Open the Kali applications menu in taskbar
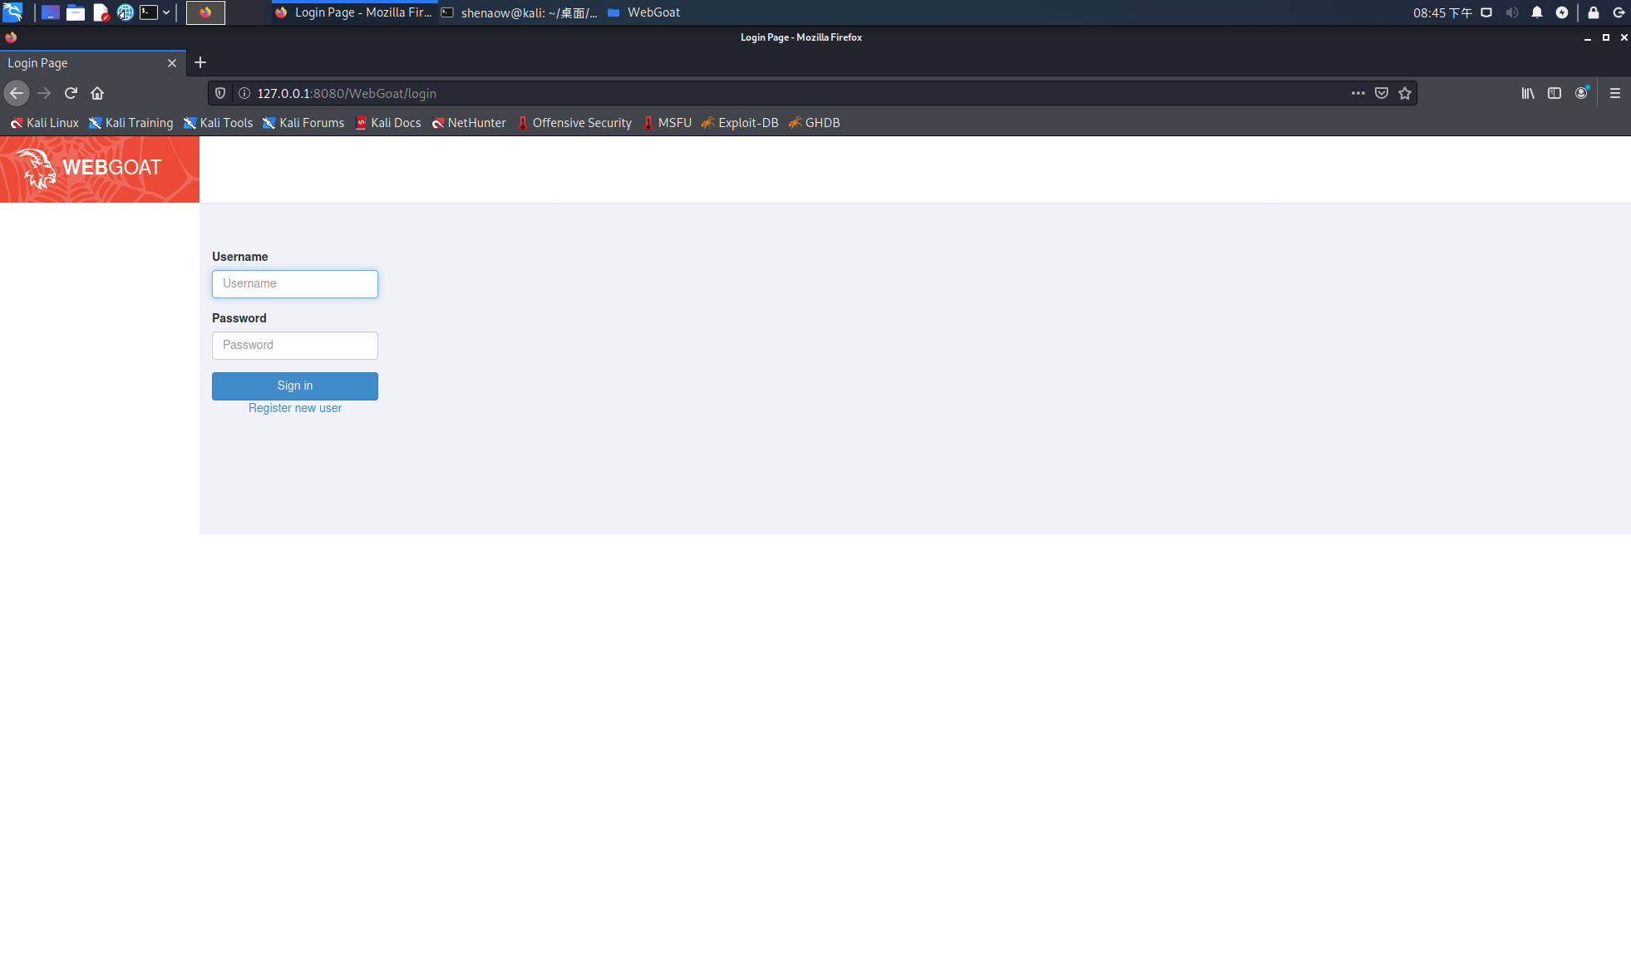 coord(14,12)
